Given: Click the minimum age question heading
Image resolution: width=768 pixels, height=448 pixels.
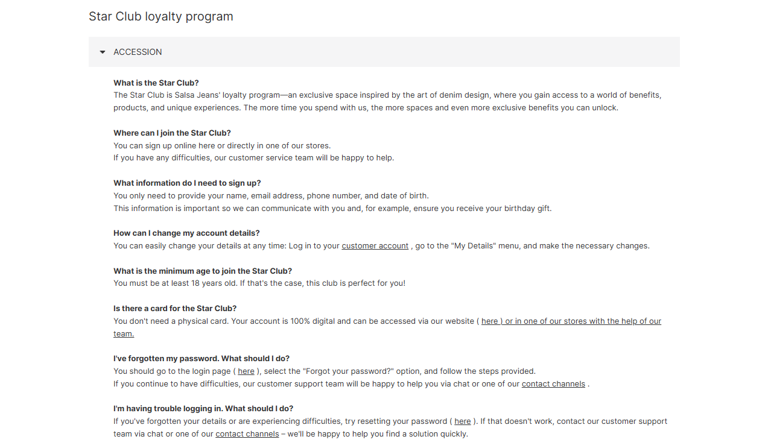Looking at the screenshot, I should tap(203, 271).
